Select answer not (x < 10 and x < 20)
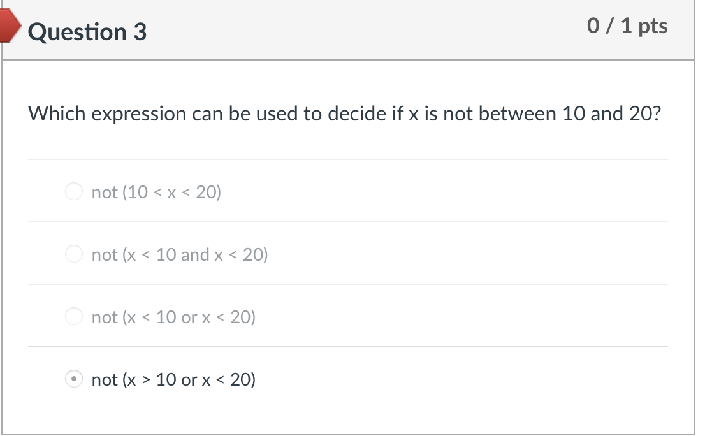 coord(180,254)
